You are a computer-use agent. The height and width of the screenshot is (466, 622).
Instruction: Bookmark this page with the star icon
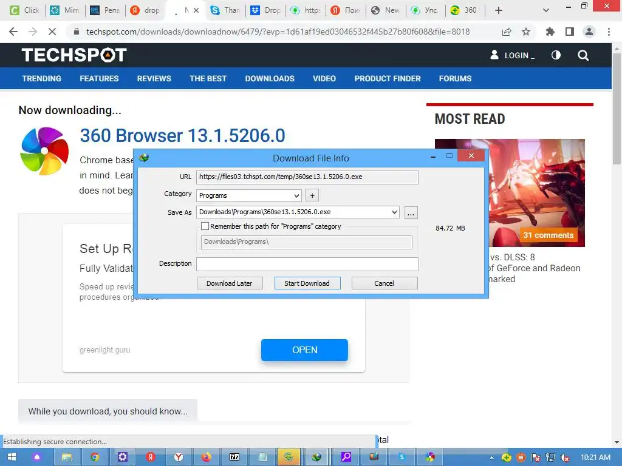[526, 32]
